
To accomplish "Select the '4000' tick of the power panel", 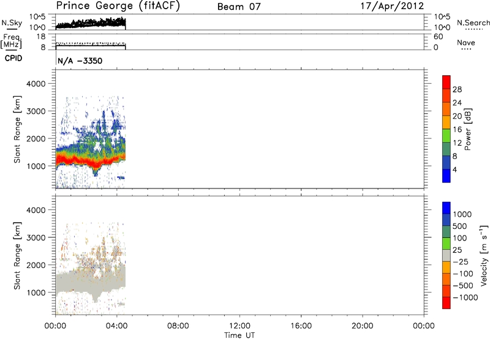I will (x=36, y=84).
